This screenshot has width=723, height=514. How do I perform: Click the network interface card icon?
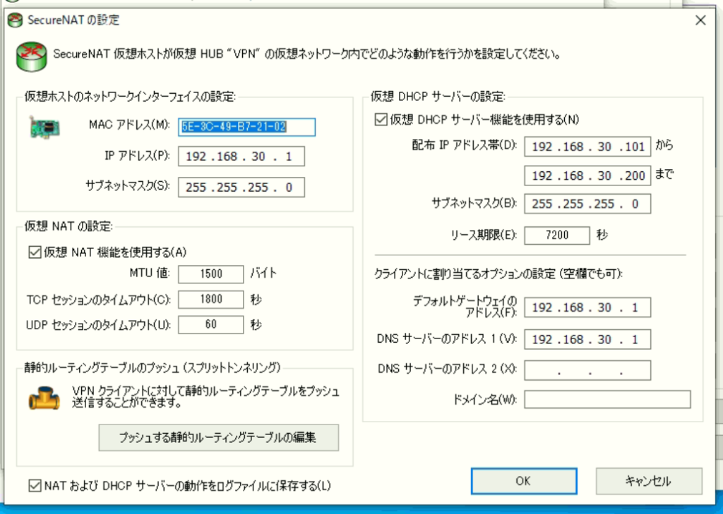[44, 127]
